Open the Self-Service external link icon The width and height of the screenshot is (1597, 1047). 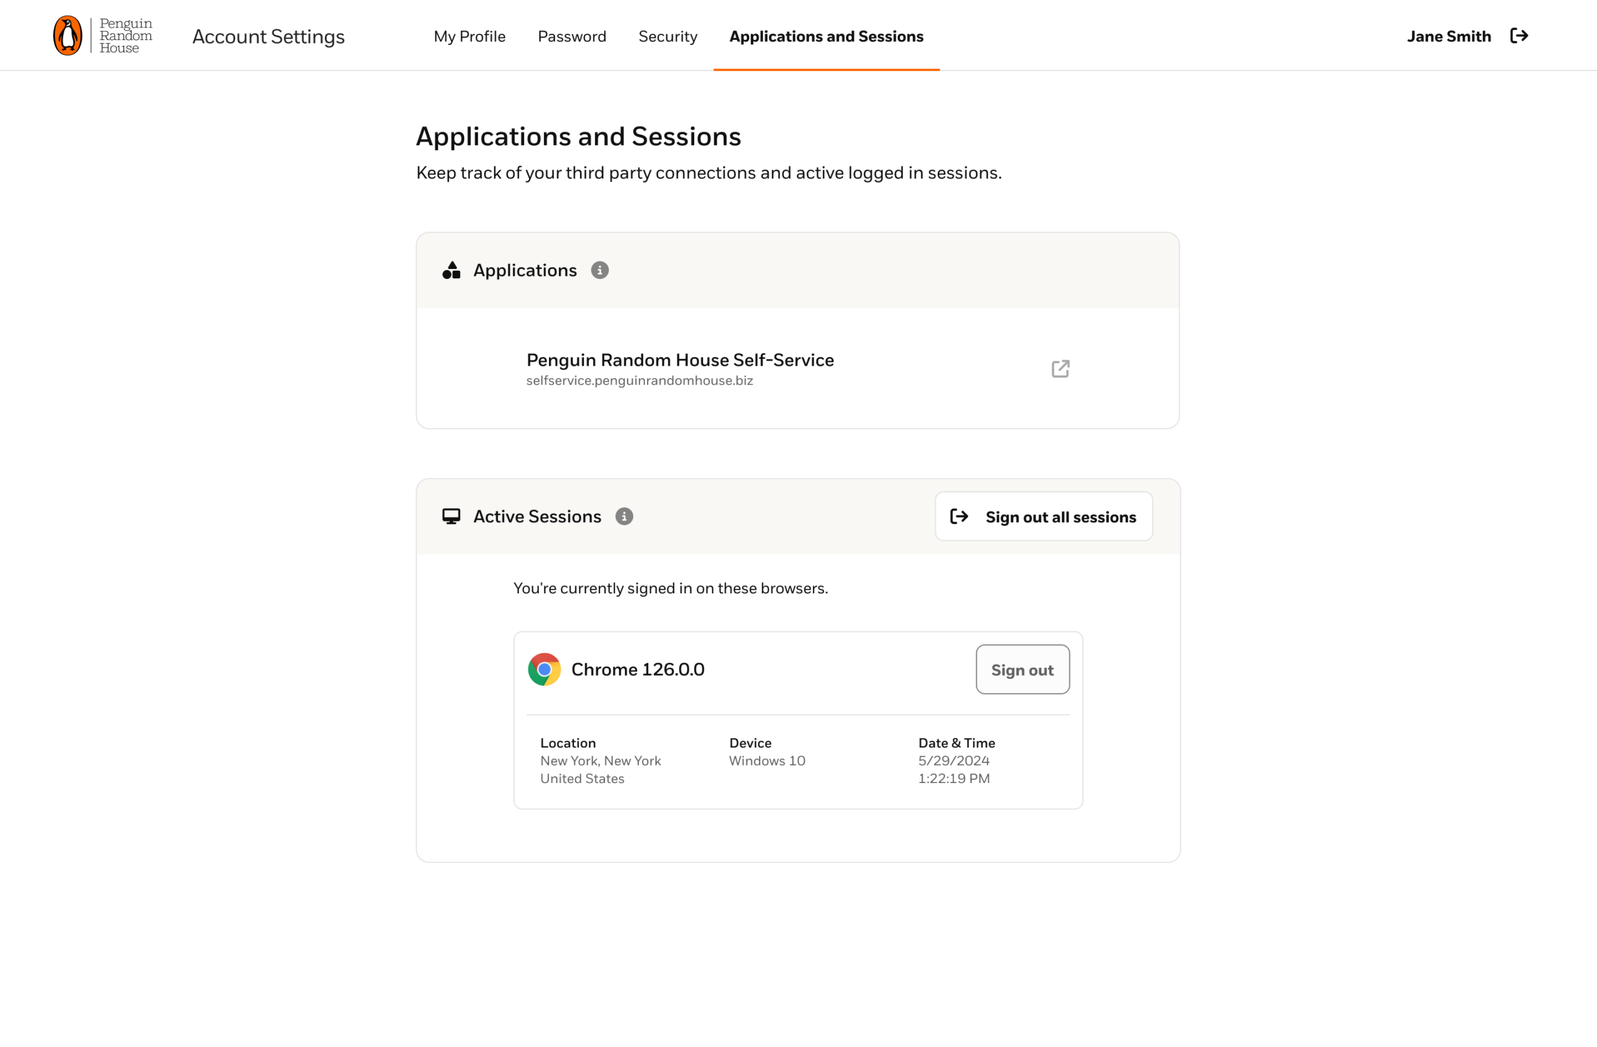click(1060, 369)
